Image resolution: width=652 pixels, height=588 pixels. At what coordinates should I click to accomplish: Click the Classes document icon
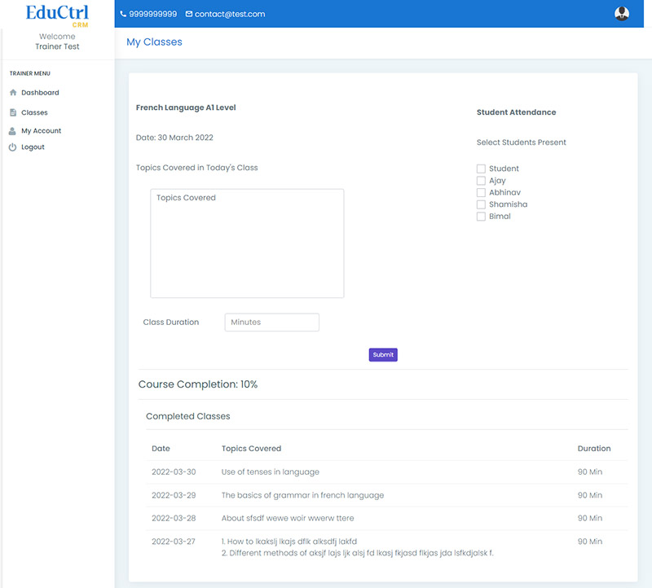tap(13, 112)
